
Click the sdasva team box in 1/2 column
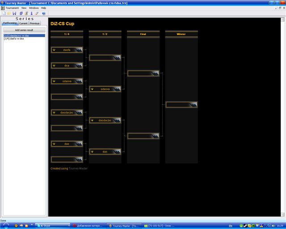pyautogui.click(x=105, y=89)
